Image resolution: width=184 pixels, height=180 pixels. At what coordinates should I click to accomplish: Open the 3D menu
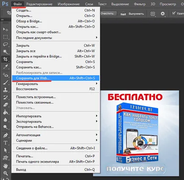tap(153, 4)
